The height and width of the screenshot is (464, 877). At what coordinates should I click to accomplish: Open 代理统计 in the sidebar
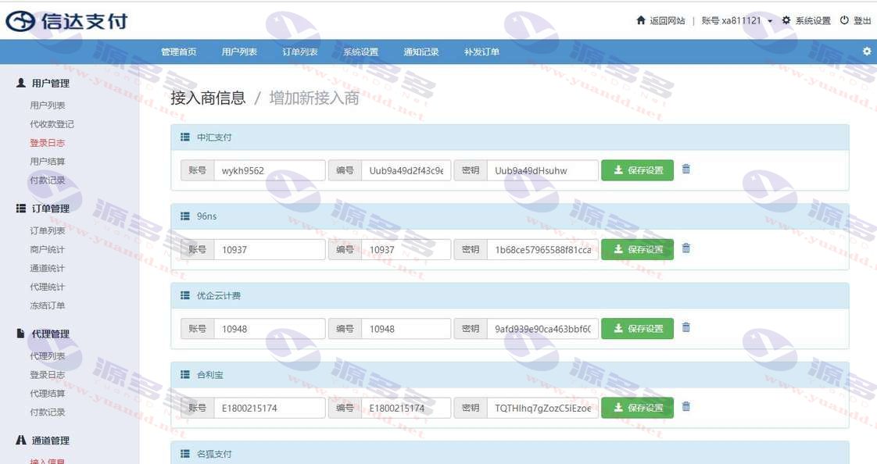point(48,287)
